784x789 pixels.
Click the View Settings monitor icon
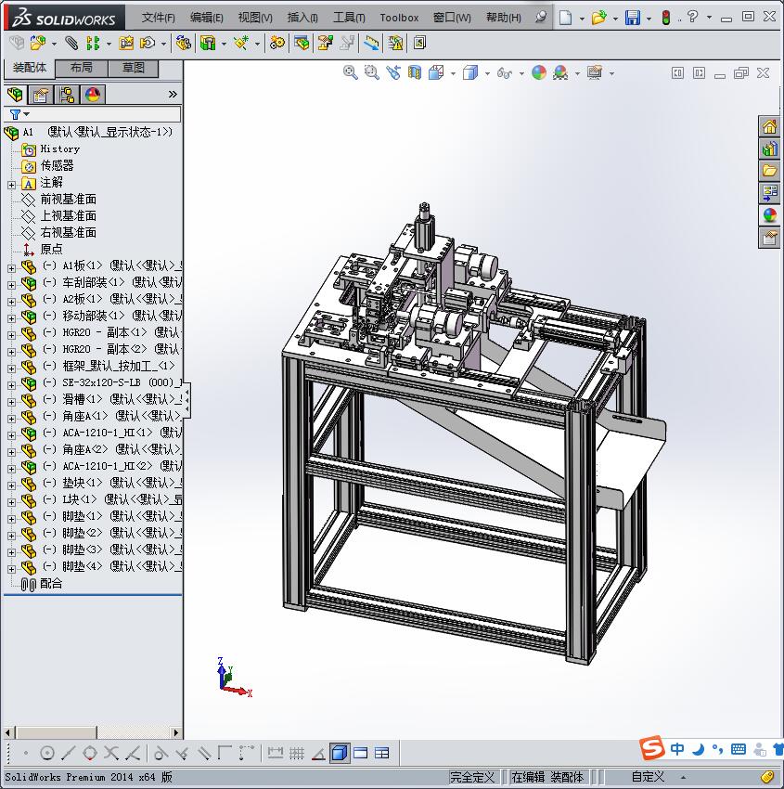click(595, 73)
